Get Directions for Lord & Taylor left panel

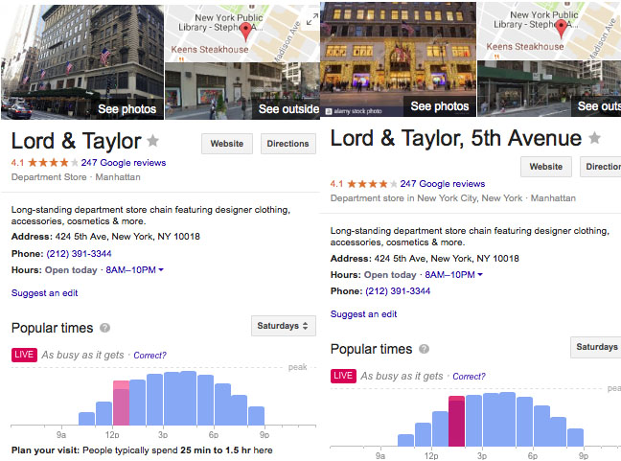(x=287, y=144)
